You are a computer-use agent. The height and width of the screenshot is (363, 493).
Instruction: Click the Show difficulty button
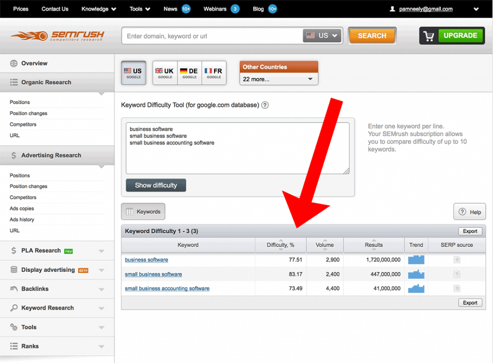(156, 185)
